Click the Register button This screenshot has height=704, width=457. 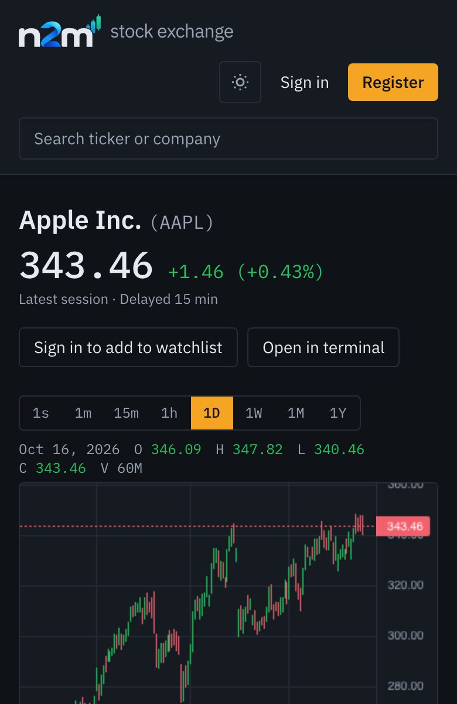(393, 82)
